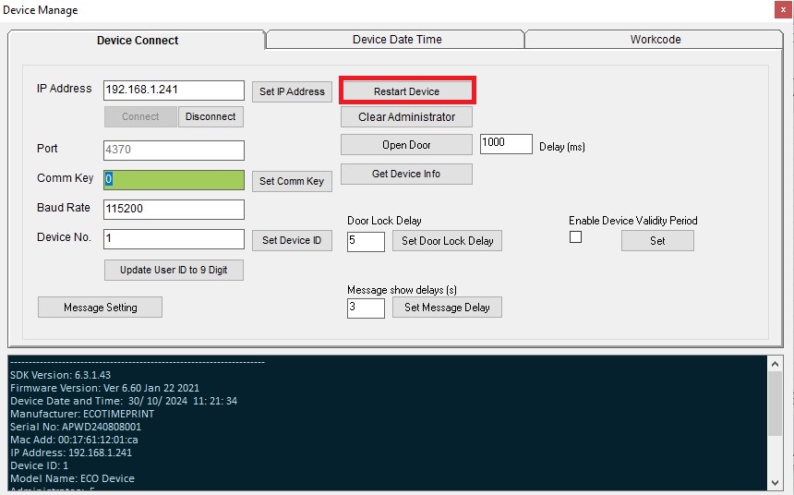This screenshot has width=794, height=495.
Task: Click the log panel scrollbar thumb
Action: [x=775, y=404]
